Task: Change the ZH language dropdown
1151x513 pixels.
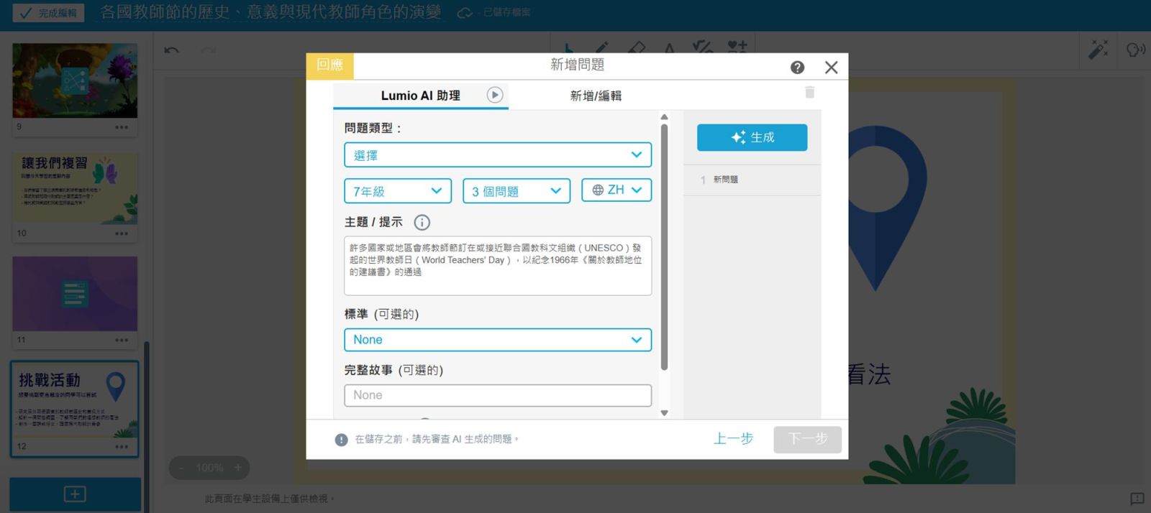Action: point(616,190)
